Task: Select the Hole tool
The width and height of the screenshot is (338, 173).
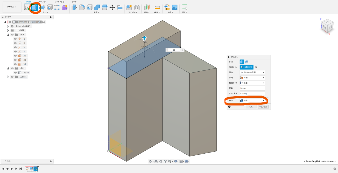Action: coord(50,8)
